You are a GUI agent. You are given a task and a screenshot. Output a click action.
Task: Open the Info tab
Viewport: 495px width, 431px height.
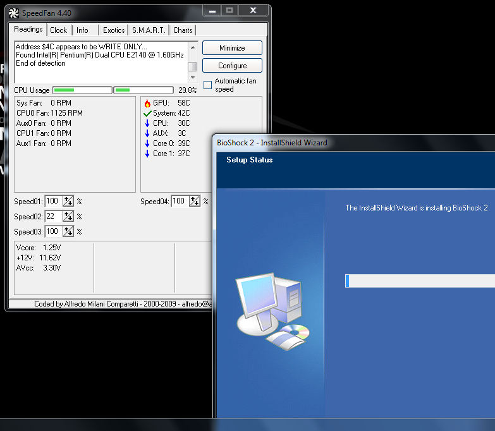coord(82,30)
